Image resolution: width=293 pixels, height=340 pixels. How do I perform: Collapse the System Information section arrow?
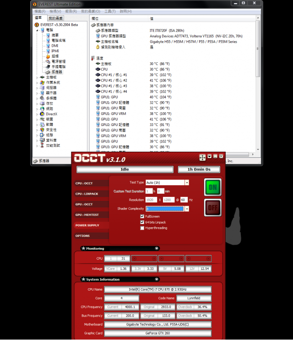click(157, 280)
